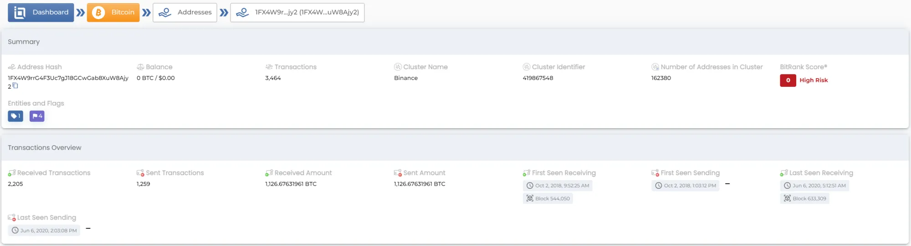Open the Block 544,050 link
This screenshot has width=911, height=246.
coord(548,198)
